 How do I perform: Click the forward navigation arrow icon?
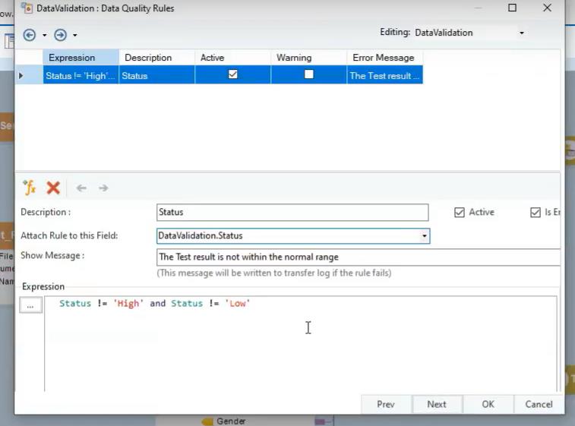60,35
